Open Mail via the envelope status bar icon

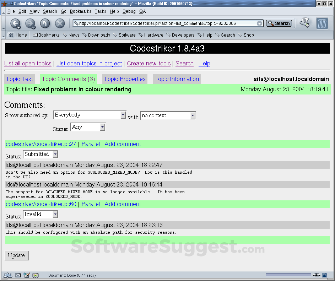tap(18, 275)
